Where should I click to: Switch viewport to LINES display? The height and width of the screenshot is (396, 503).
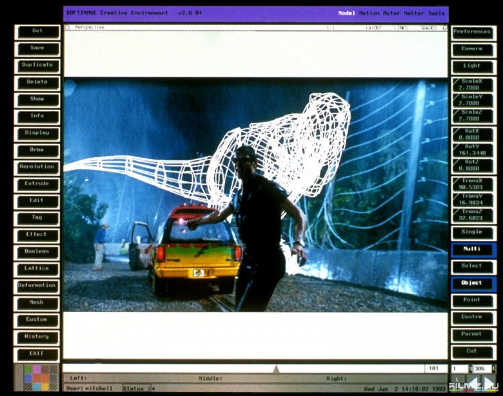[x=401, y=28]
